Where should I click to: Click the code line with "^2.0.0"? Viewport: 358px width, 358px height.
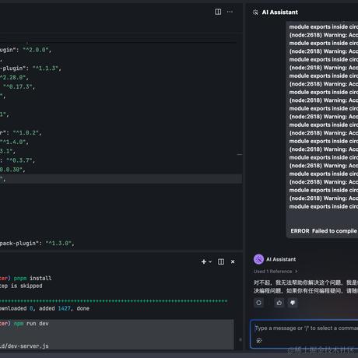[26, 50]
